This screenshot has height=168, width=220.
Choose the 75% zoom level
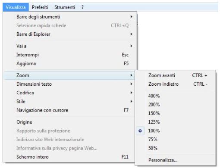pyautogui.click(x=176, y=140)
